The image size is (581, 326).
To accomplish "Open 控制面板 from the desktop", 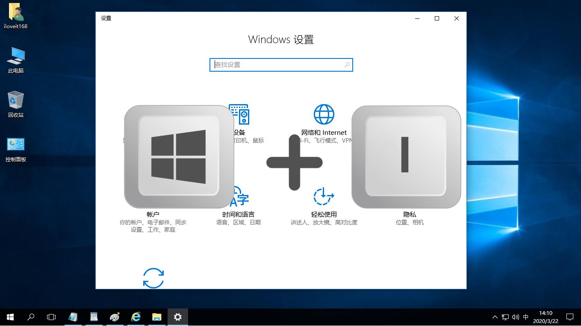I will 15,145.
